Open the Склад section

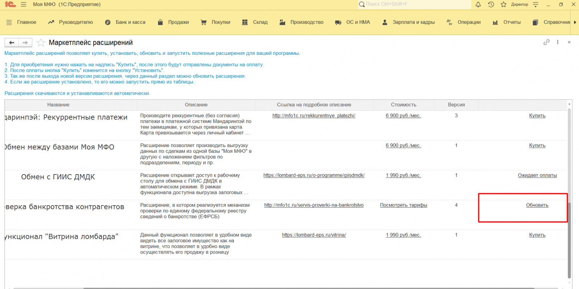(255, 22)
